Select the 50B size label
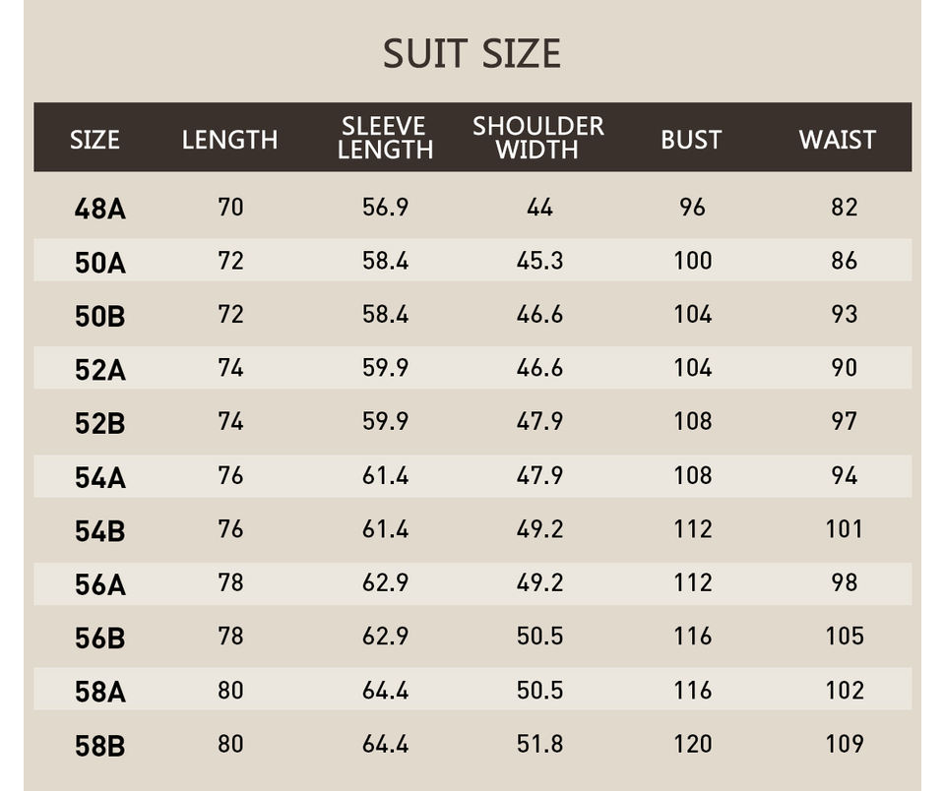Screen dimensions: 945x791 click(99, 317)
